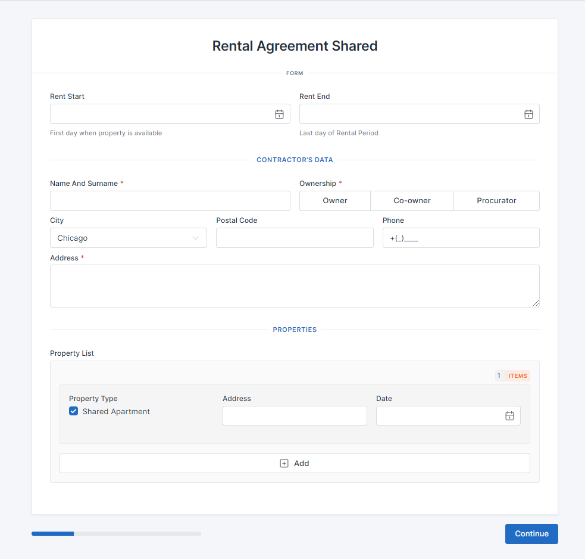Click the plus icon beside Add
This screenshot has width=585, height=559.
284,463
